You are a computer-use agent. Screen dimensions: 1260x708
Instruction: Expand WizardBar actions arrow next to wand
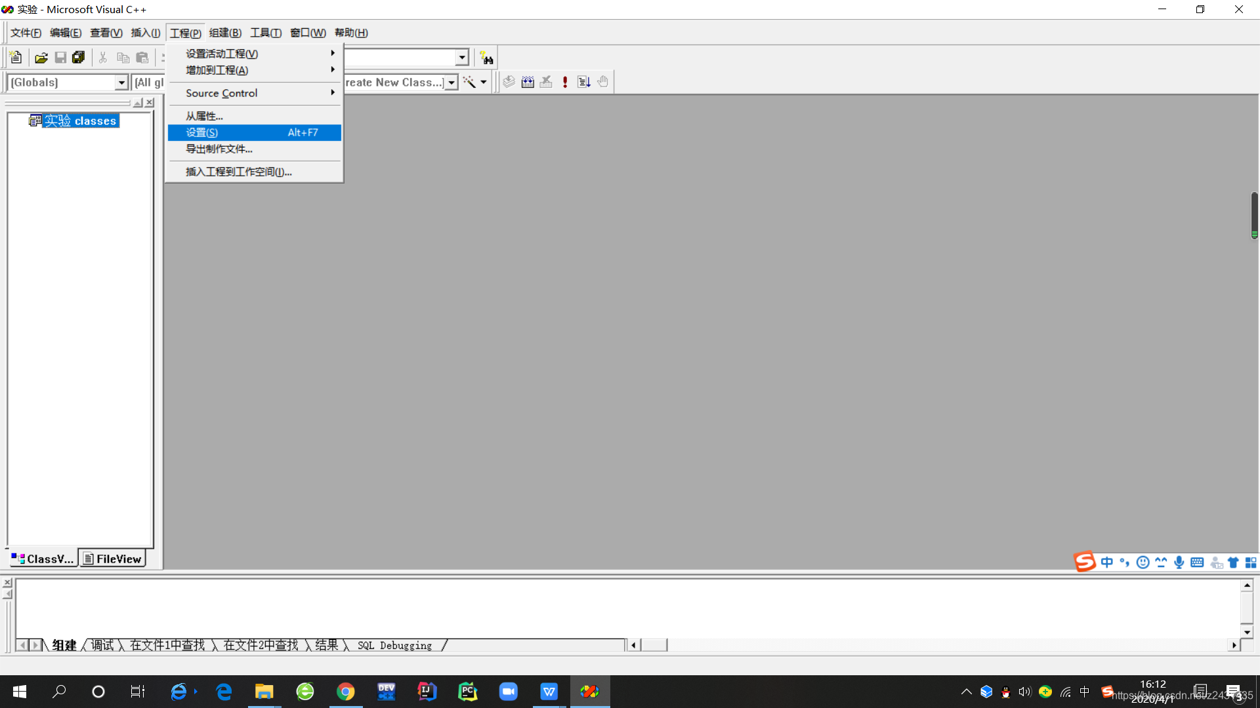click(484, 82)
